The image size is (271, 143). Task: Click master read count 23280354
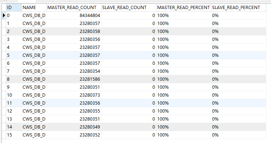click(73, 71)
